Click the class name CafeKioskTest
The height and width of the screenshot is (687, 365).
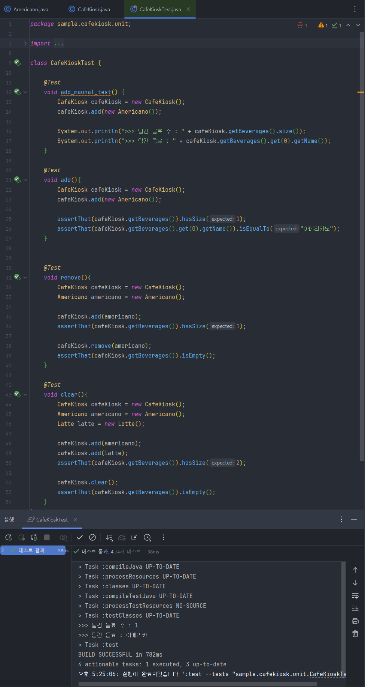click(72, 63)
